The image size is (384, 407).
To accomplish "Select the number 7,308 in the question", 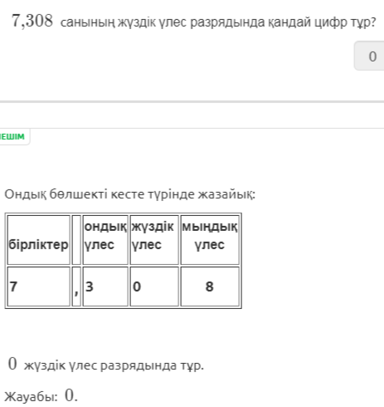I will [x=32, y=21].
